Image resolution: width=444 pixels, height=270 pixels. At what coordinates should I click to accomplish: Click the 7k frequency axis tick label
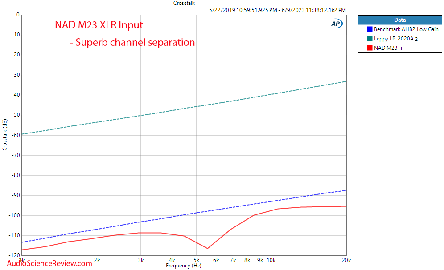(x=233, y=260)
